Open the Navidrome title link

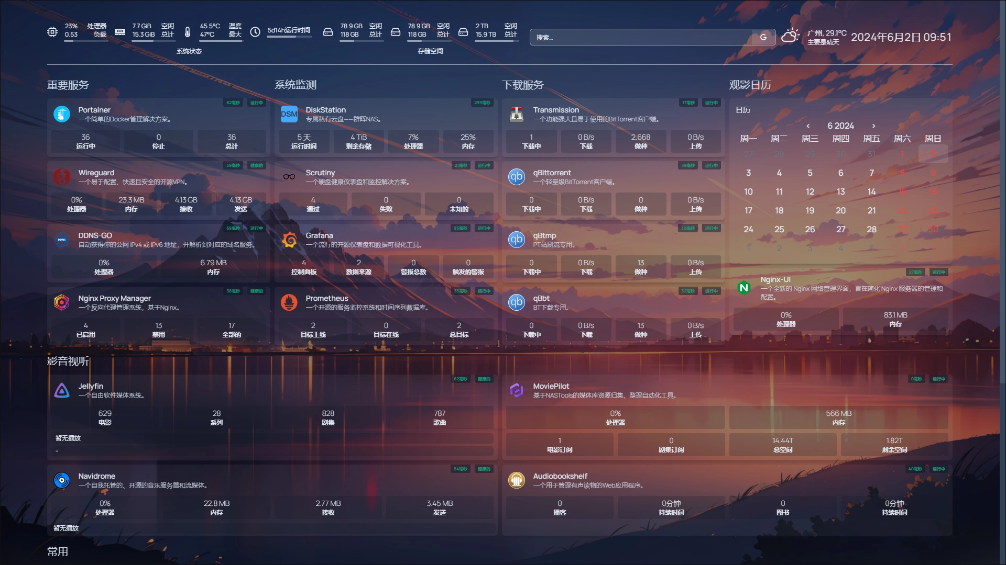tap(97, 476)
